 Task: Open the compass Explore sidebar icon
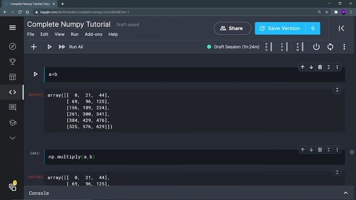[x=12, y=46]
